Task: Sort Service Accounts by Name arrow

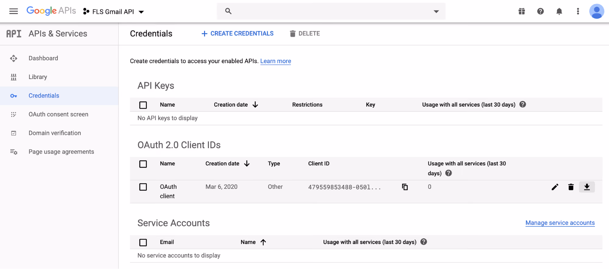Action: pos(263,242)
